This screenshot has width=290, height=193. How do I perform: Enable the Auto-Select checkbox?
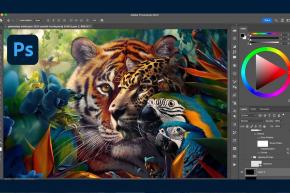click(x=17, y=20)
